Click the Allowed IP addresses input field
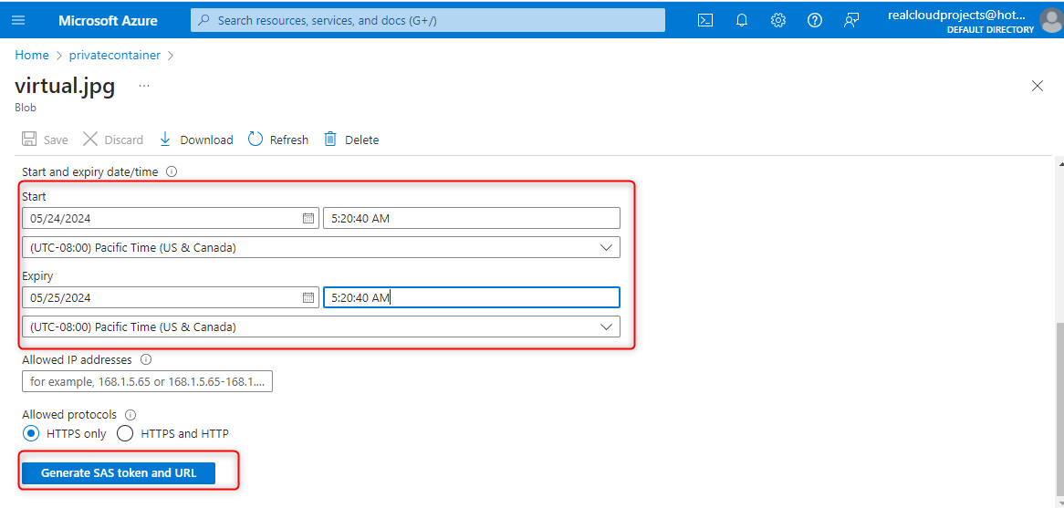 click(x=147, y=382)
